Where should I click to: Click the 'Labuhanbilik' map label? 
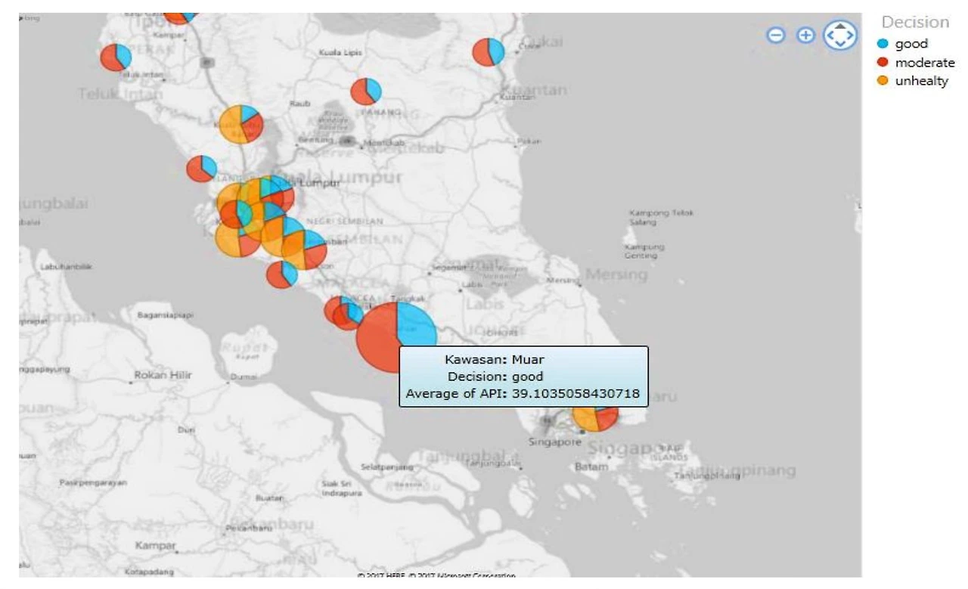tap(66, 265)
